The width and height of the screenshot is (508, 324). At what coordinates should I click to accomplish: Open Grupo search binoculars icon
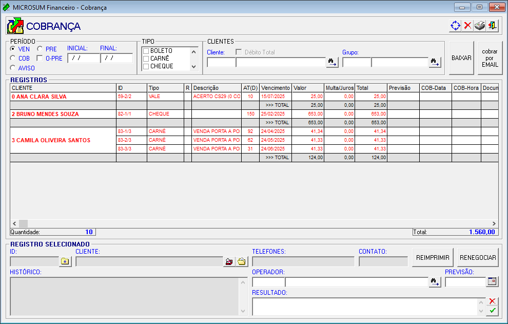click(x=435, y=62)
